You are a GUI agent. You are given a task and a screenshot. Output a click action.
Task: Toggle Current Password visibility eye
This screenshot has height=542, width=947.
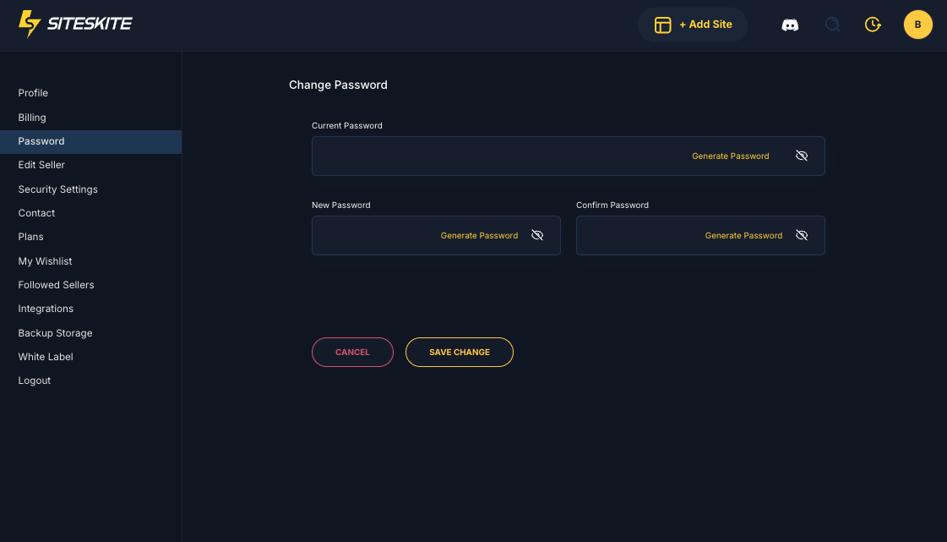[802, 156]
